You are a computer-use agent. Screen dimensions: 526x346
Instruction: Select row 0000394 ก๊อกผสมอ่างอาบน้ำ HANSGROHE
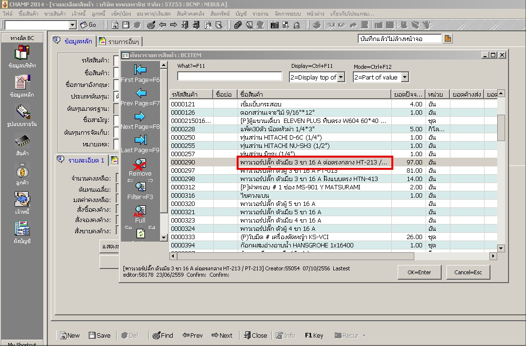pos(333,245)
